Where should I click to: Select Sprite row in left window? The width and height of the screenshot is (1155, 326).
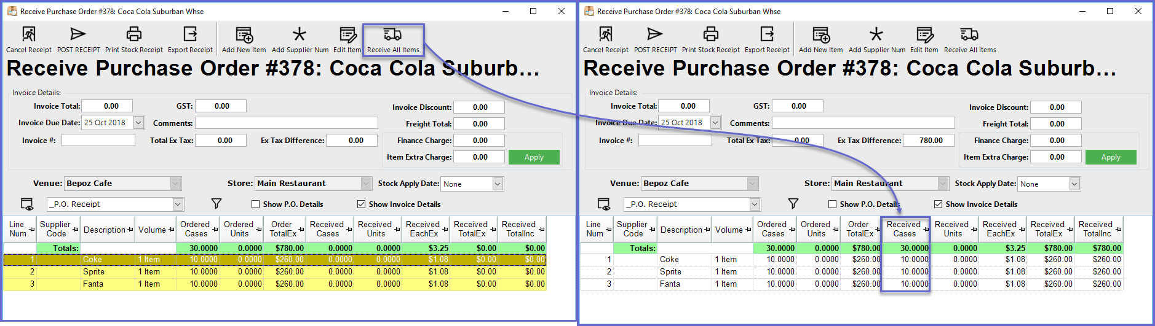click(275, 271)
